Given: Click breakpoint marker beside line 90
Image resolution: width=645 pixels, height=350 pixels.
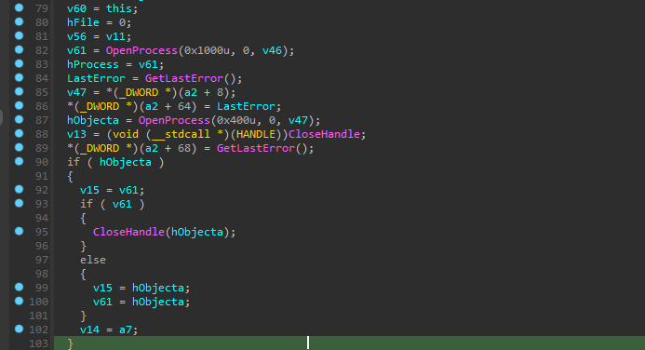Looking at the screenshot, I should click(19, 161).
